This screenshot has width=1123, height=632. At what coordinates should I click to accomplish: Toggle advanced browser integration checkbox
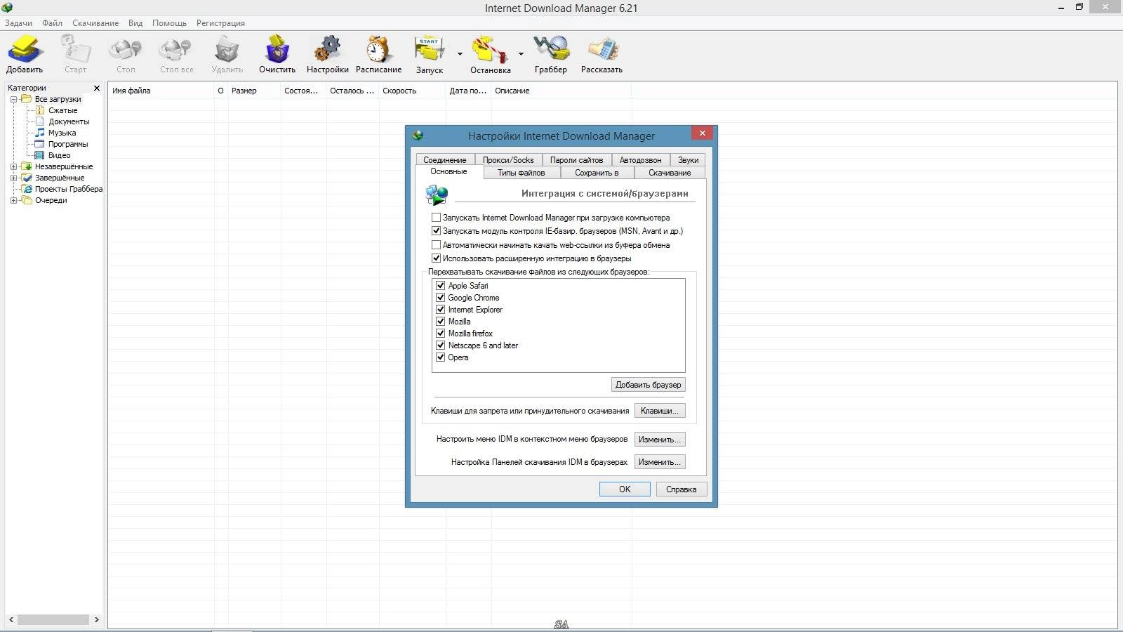pyautogui.click(x=436, y=258)
